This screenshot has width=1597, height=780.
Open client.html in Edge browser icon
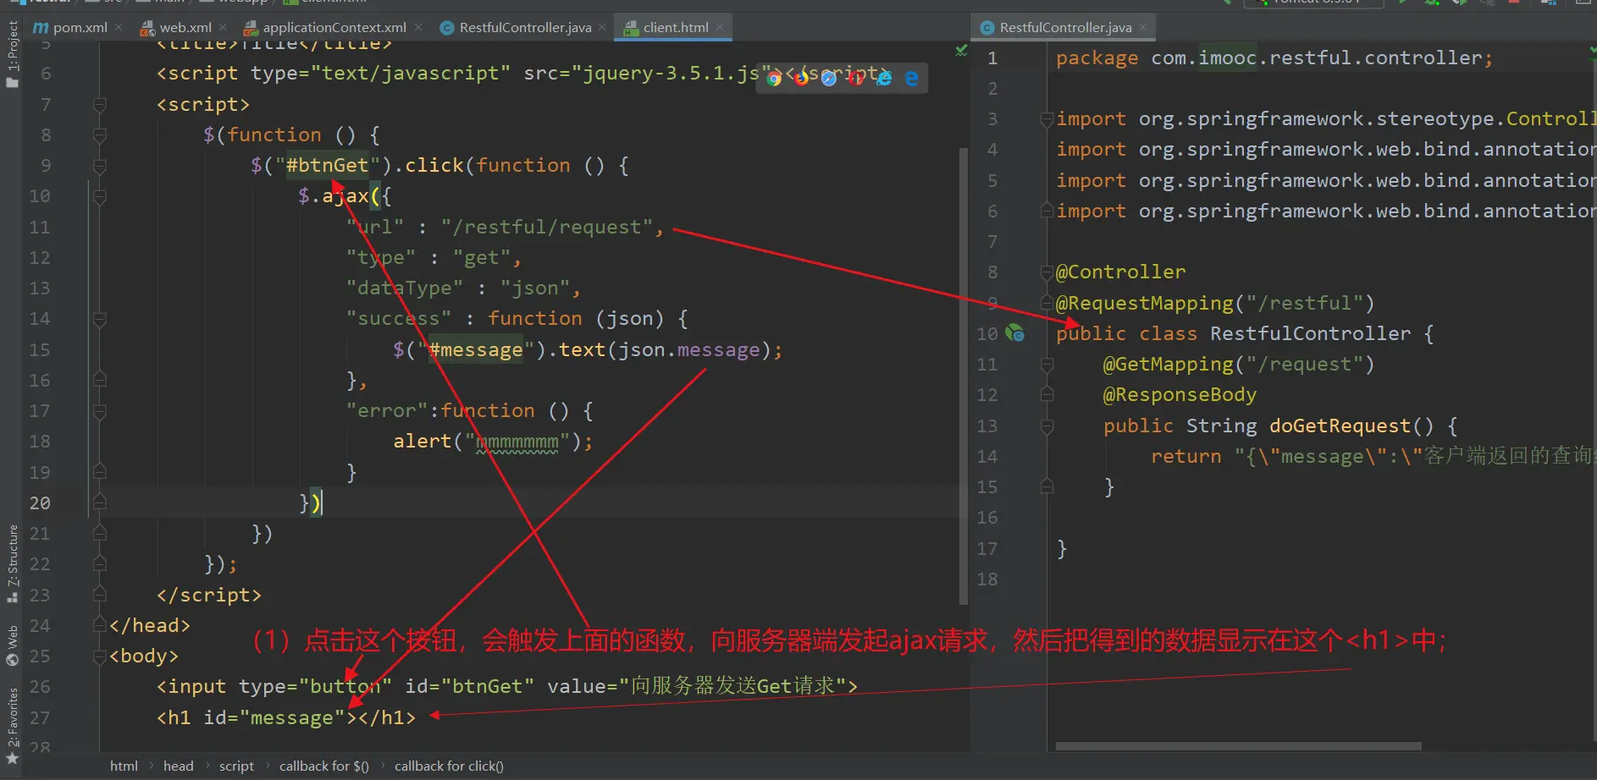coord(911,79)
